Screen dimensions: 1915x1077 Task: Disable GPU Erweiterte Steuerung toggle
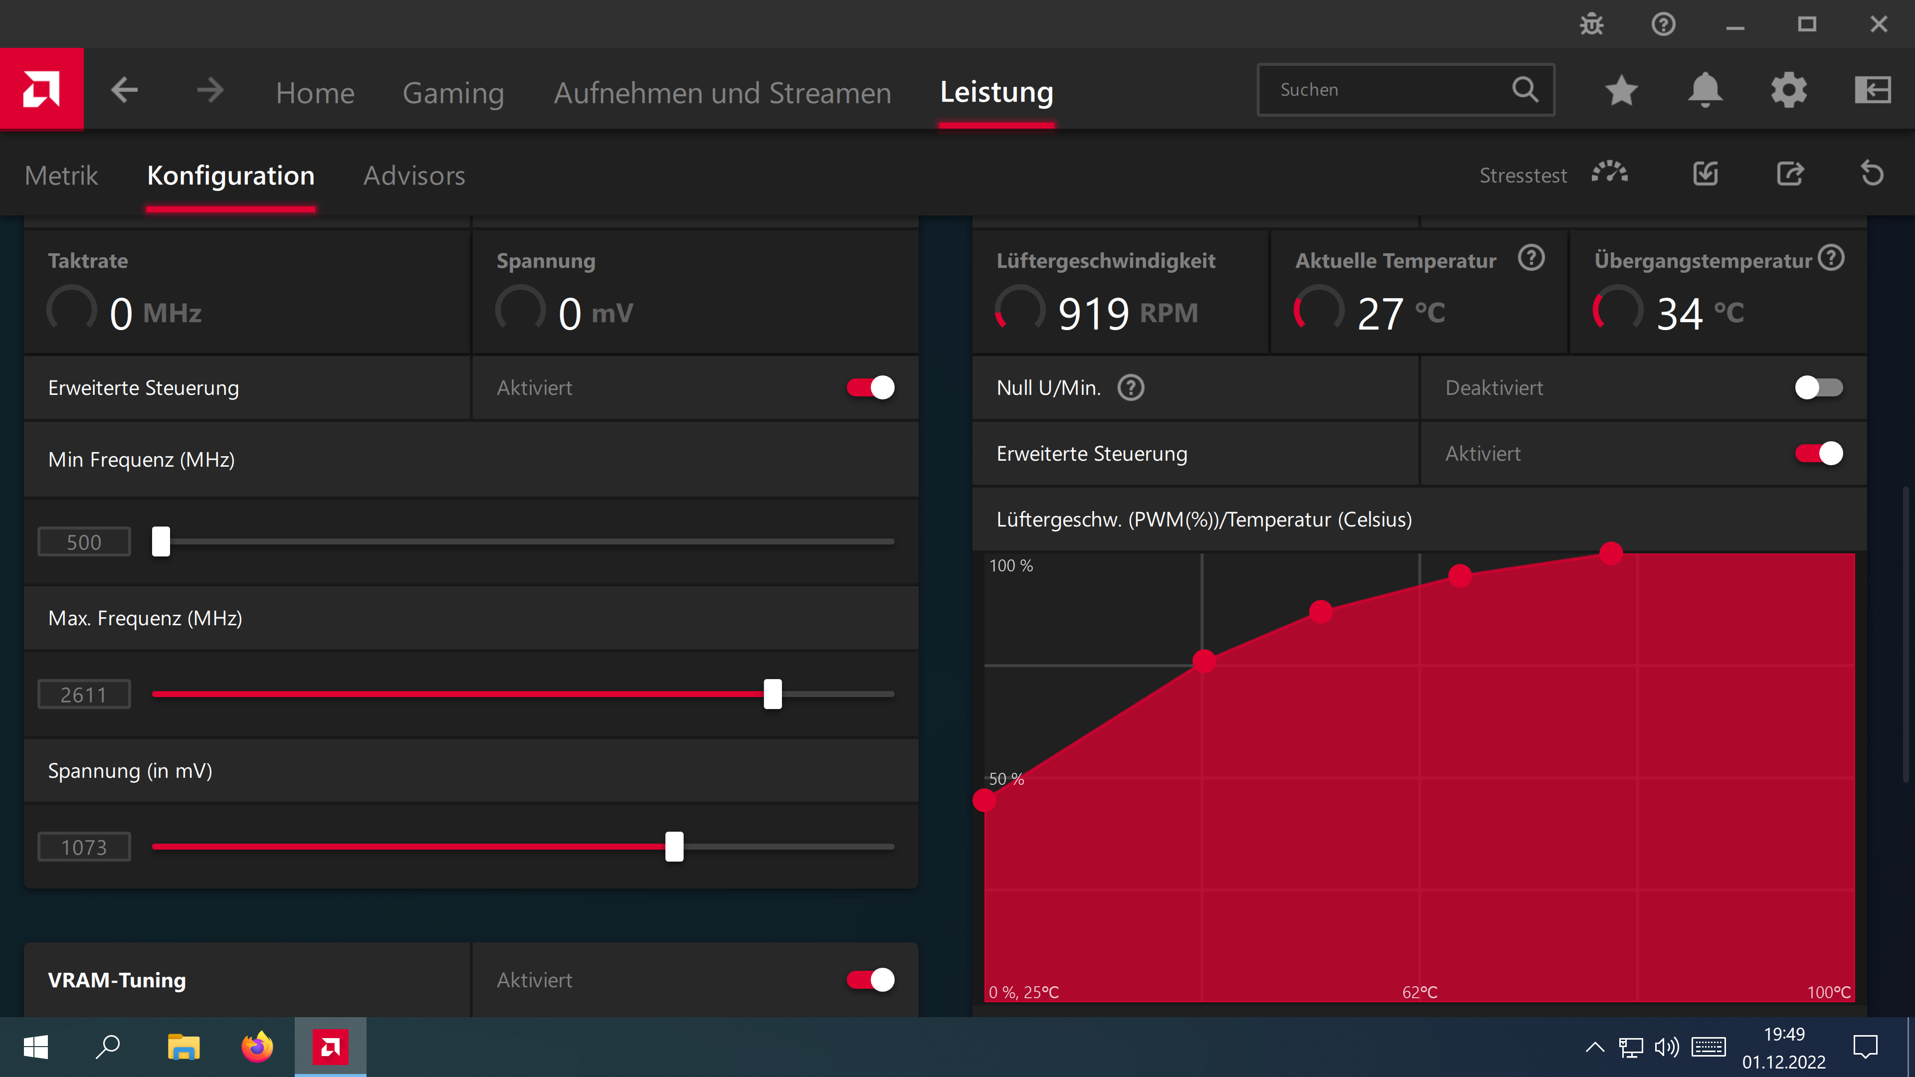pyautogui.click(x=870, y=387)
